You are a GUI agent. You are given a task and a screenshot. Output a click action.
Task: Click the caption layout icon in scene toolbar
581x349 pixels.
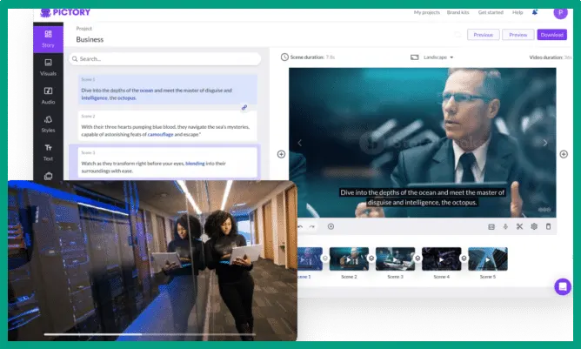coord(491,226)
